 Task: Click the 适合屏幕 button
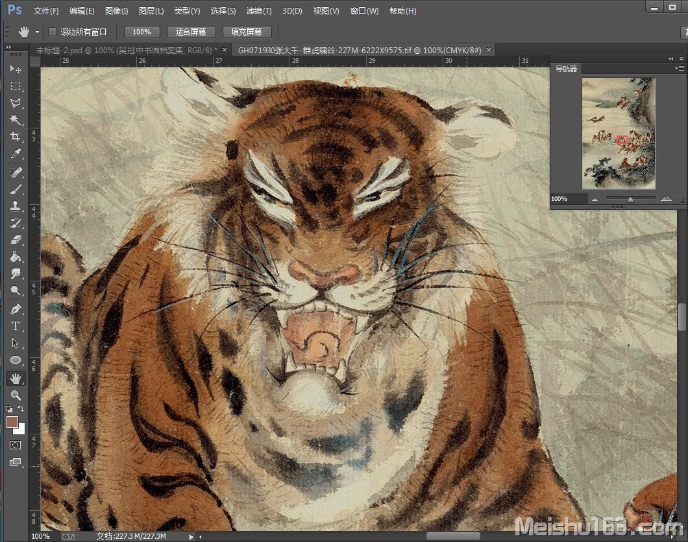191,32
